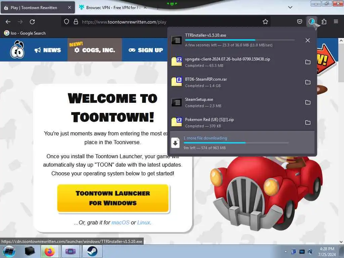Viewport: 344px width, 258px height.
Task: Switch to Firefox in the taskbar
Action: [x=50, y=251]
